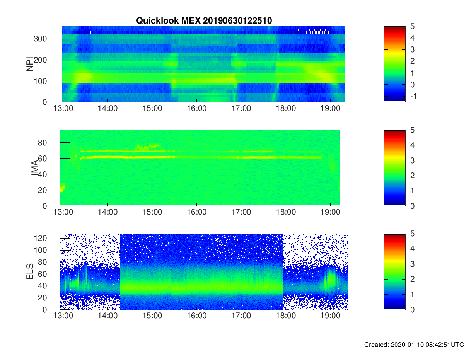Viewport: 464px width, 348px height.
Task: Click the IMA color scale bar
Action: click(x=394, y=168)
